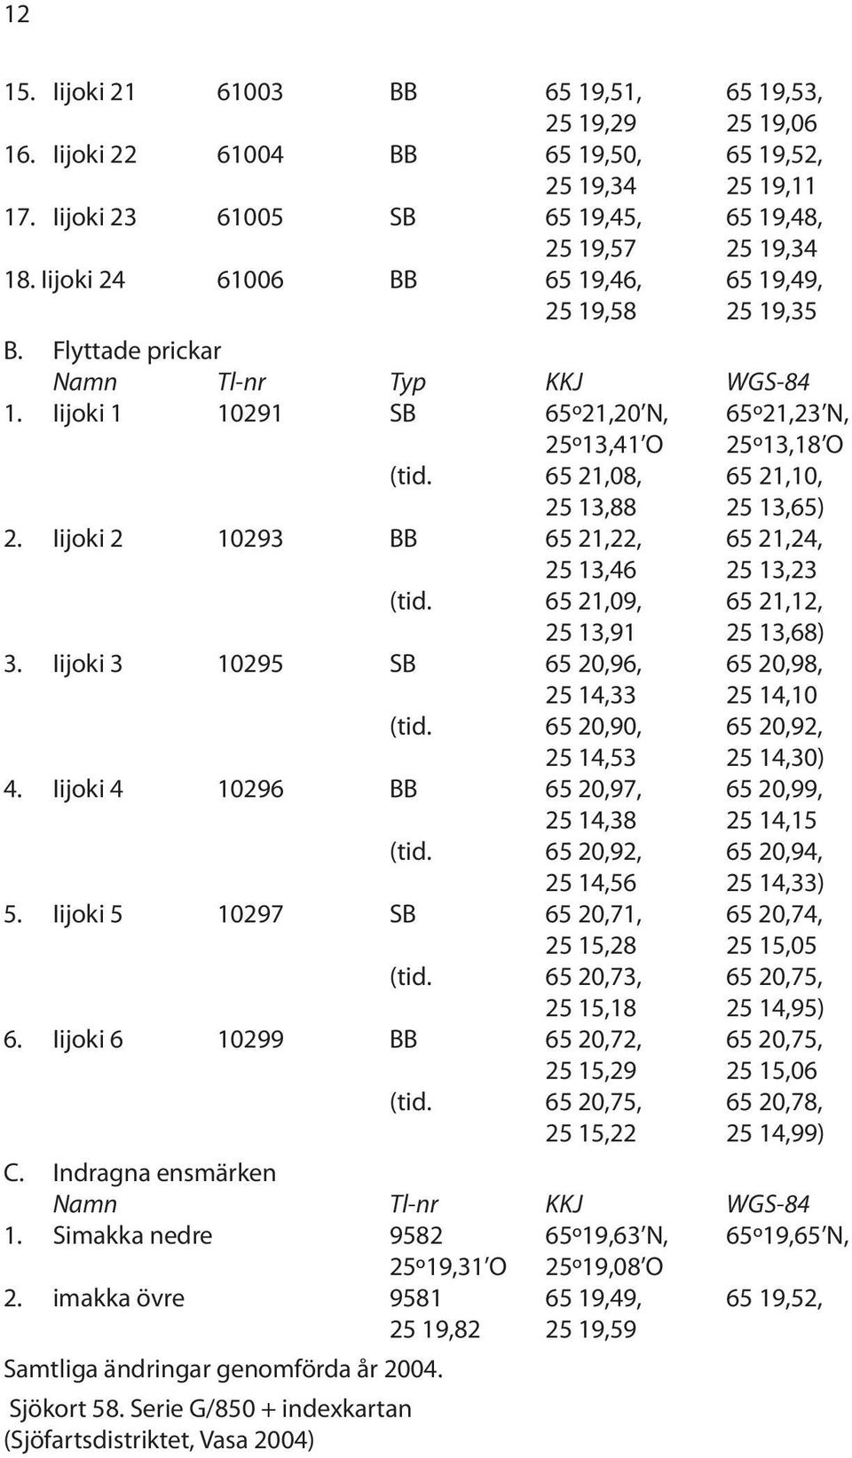Click Tl-nr value 61004
Screen dimensions: 852x1458
pyautogui.click(x=250, y=154)
